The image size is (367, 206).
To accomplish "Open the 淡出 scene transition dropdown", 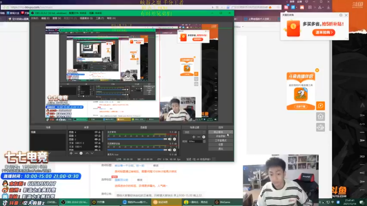I will click(195, 132).
